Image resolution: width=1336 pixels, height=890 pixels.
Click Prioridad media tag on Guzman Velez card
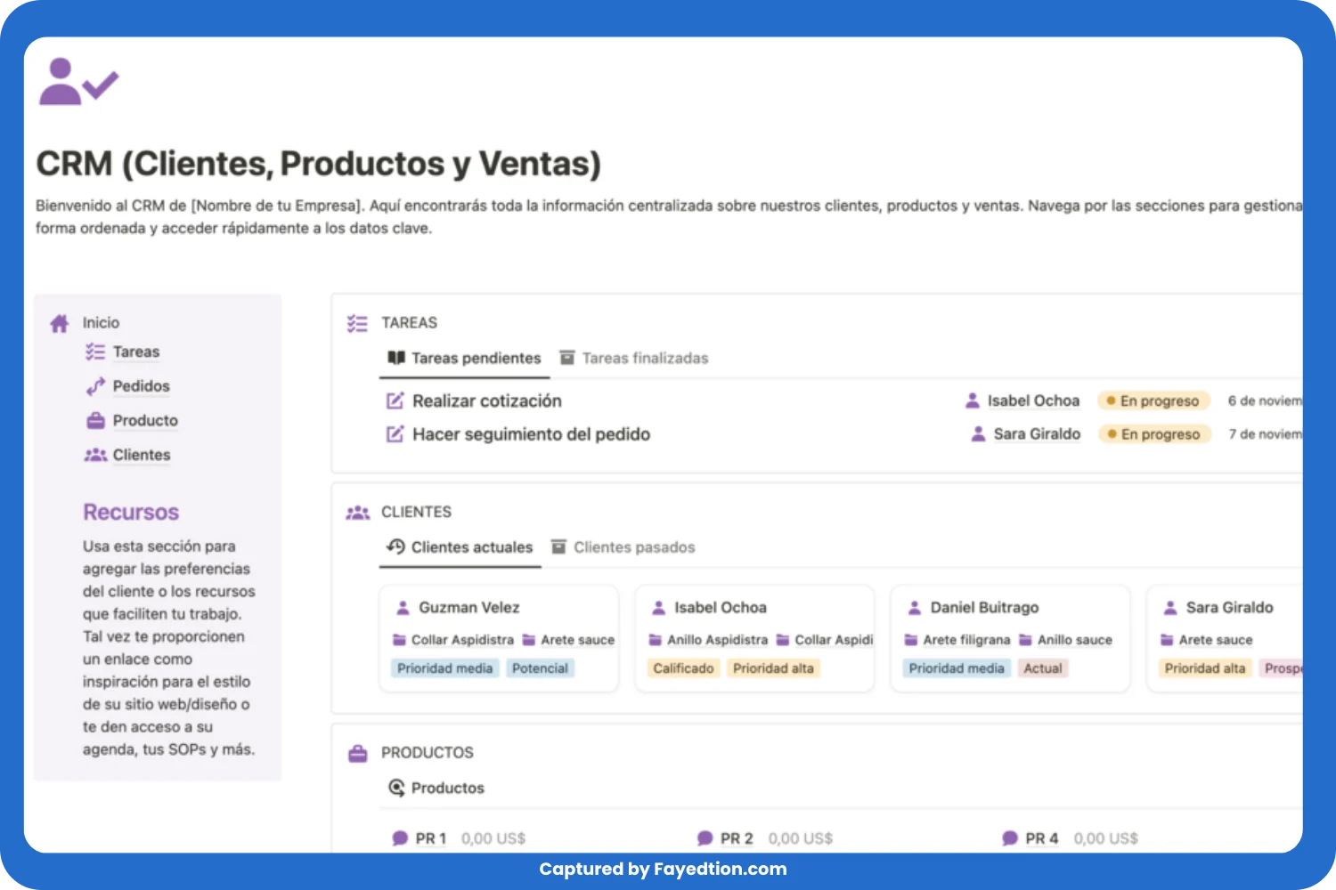(444, 668)
